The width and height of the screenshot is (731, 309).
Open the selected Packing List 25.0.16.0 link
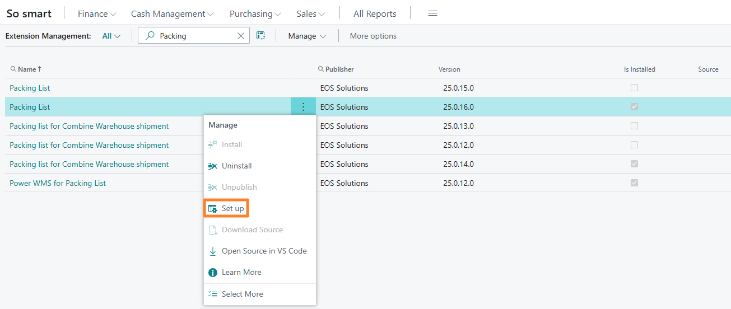30,107
